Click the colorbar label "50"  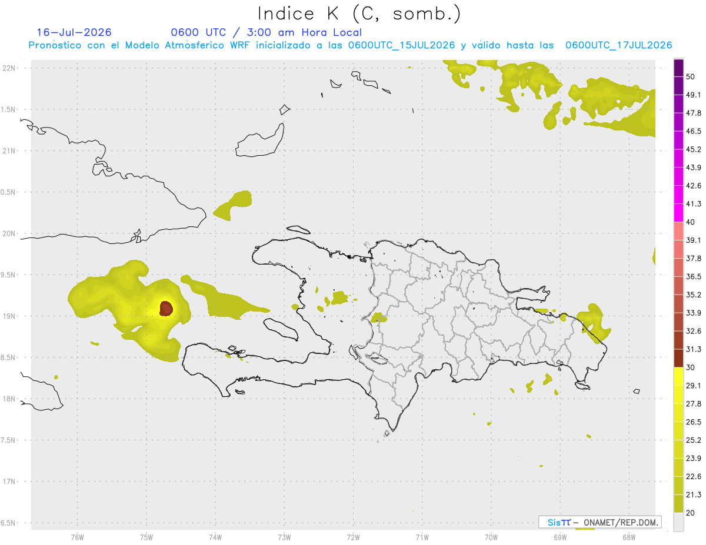tap(691, 77)
